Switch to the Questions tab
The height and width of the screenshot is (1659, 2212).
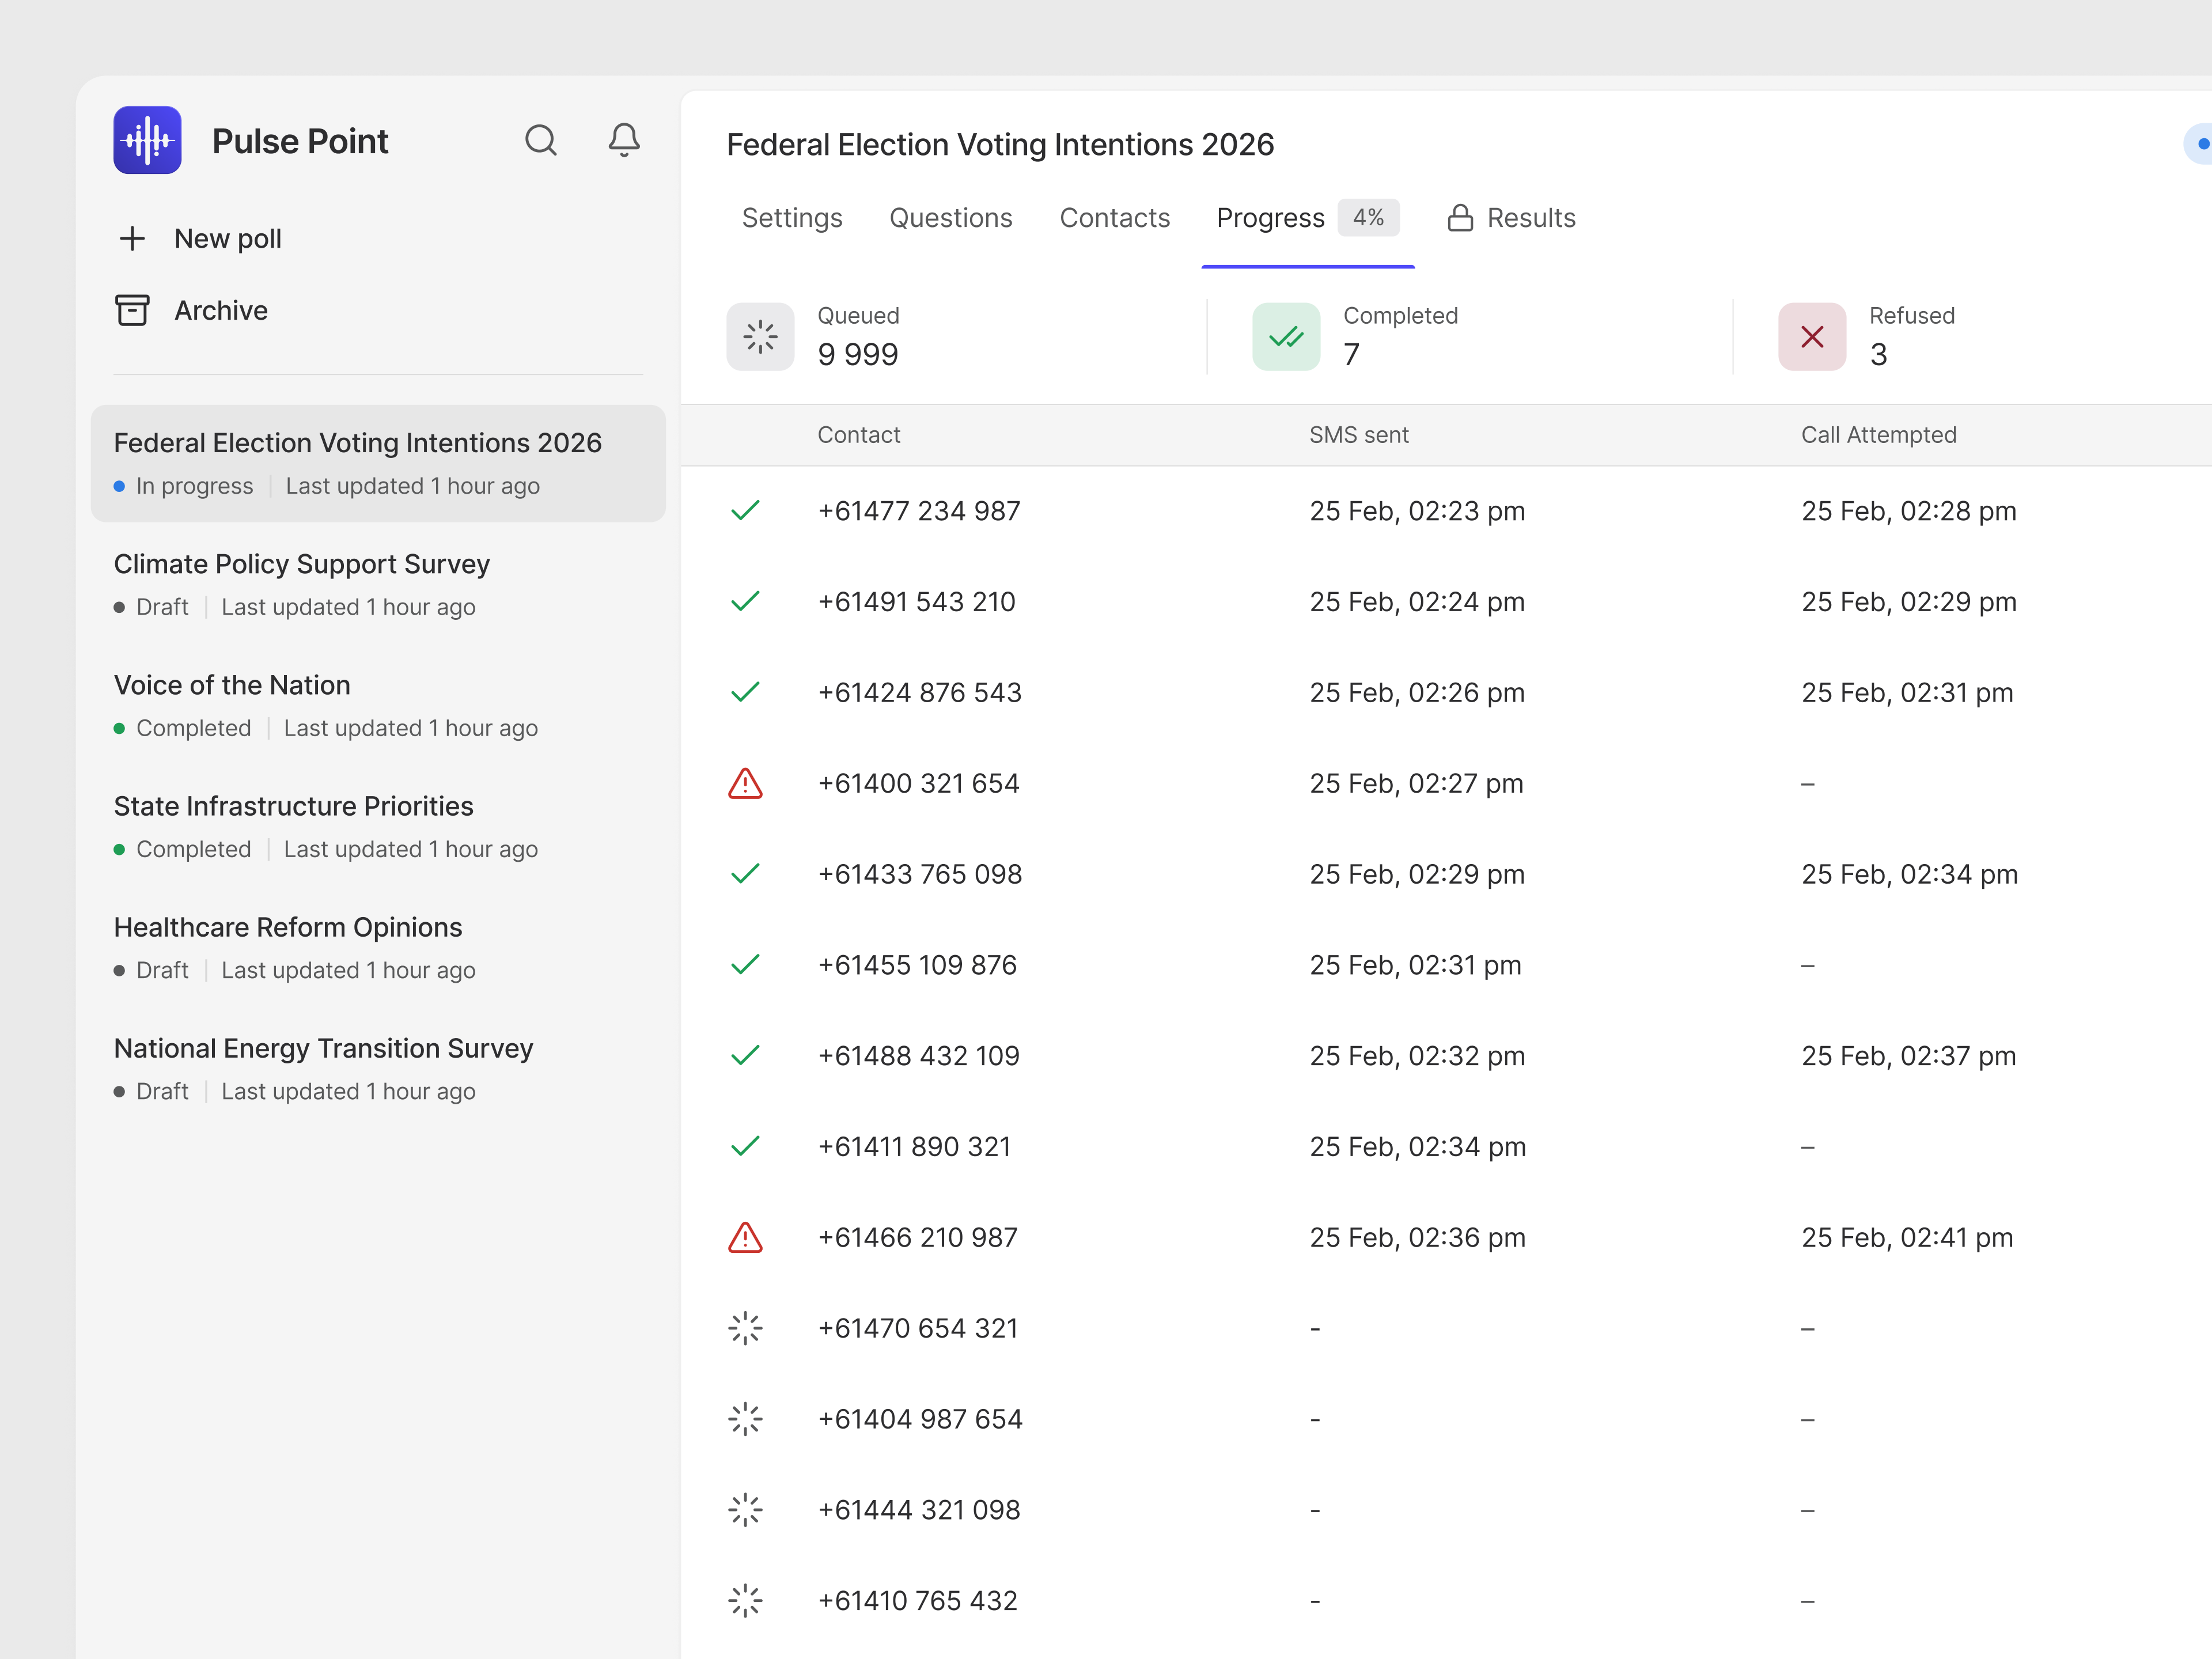(x=951, y=218)
